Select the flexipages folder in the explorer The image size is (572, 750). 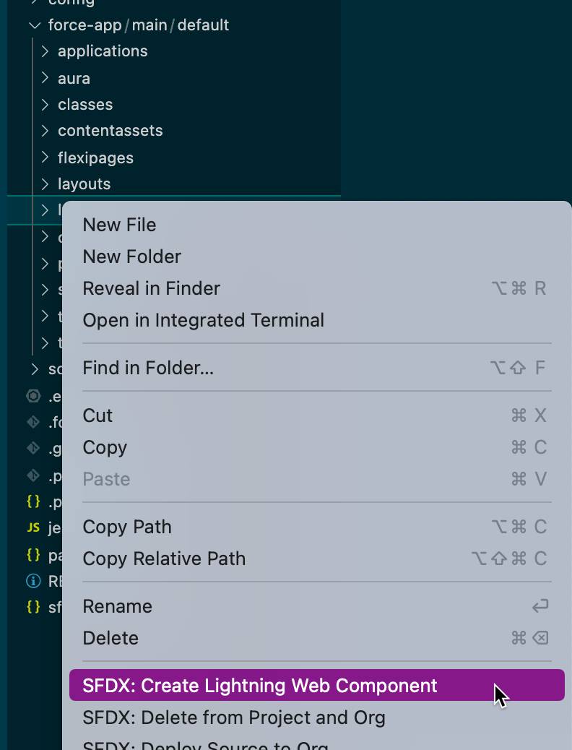tap(95, 158)
